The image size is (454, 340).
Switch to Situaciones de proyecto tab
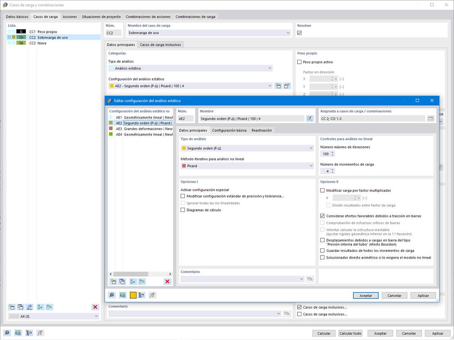[x=102, y=17]
